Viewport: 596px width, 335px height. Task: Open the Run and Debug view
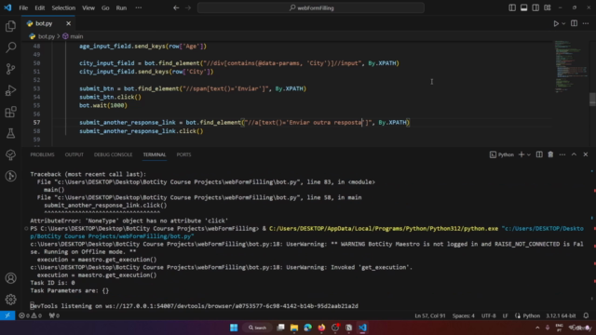click(10, 90)
